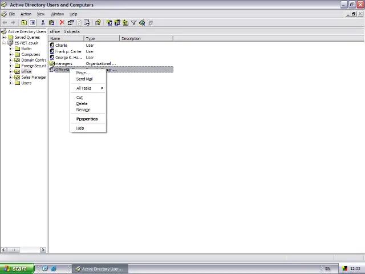Open the All Tasks submenu
This screenshot has width=365, height=274.
tap(88, 88)
